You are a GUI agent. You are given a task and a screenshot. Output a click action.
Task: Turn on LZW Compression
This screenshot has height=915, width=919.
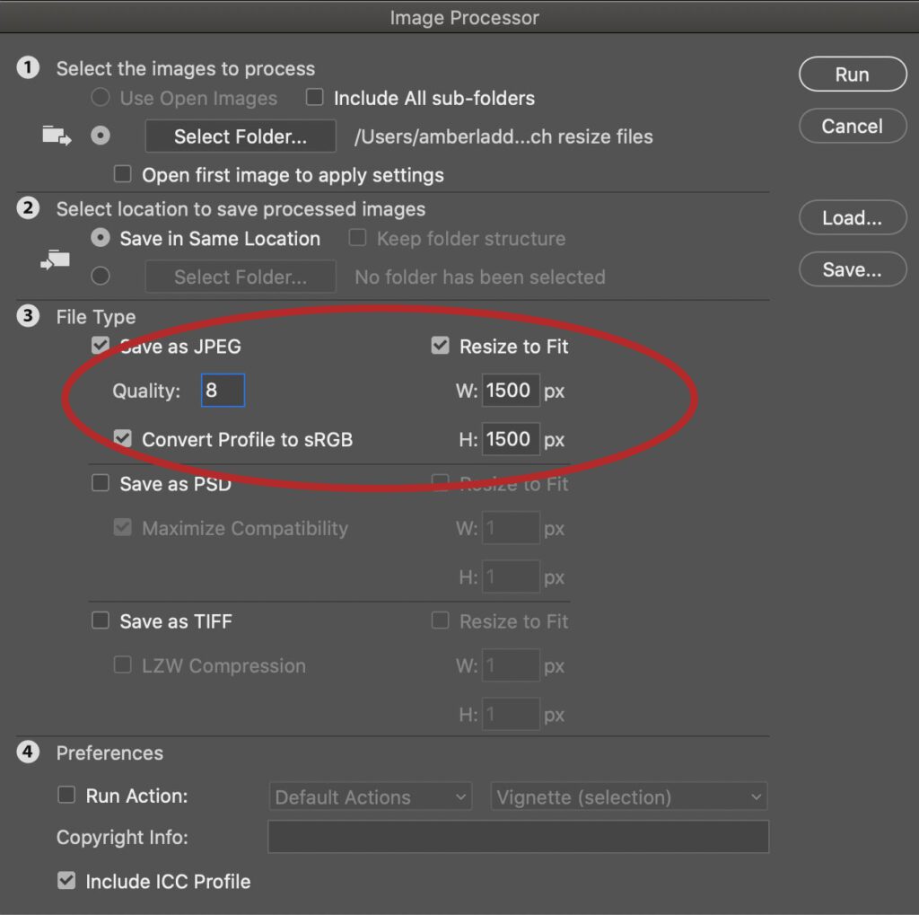[123, 665]
